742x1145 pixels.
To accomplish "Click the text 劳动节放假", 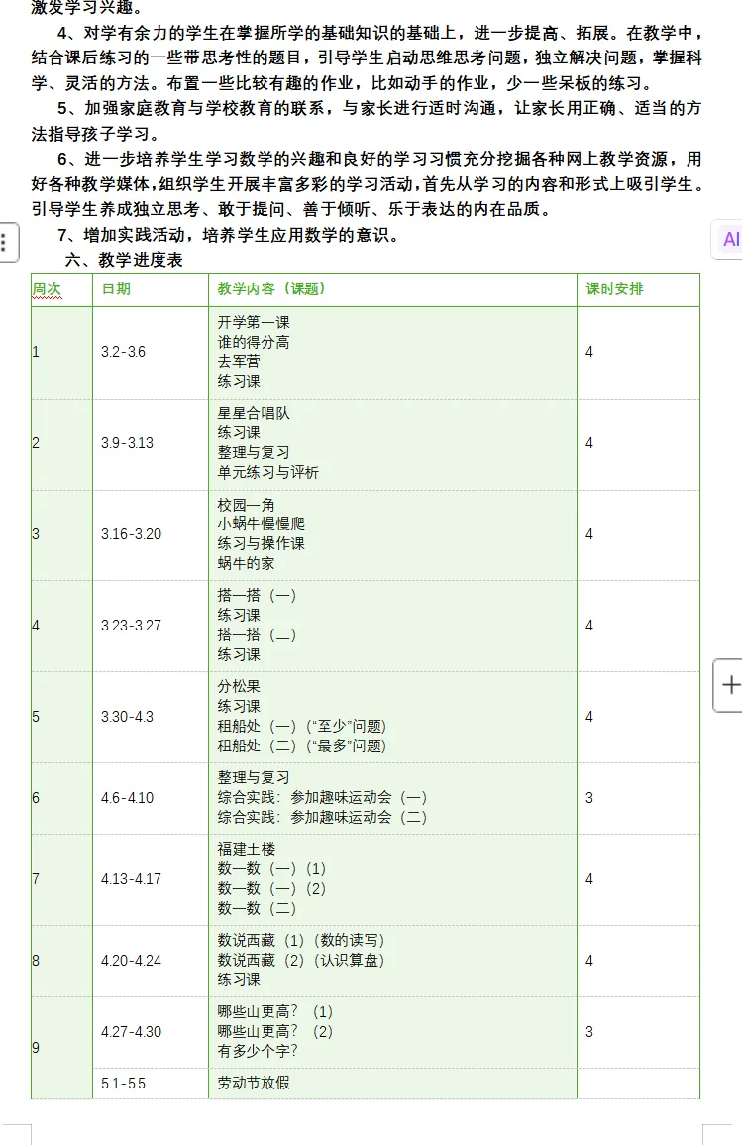I will click(254, 1084).
